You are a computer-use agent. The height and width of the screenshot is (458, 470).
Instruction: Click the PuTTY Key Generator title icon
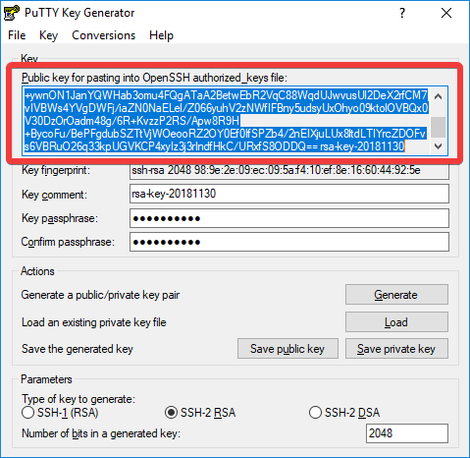pos(11,13)
